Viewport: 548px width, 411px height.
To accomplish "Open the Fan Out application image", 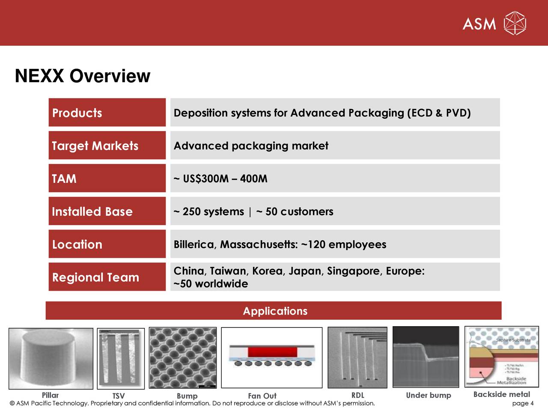I will (272, 357).
